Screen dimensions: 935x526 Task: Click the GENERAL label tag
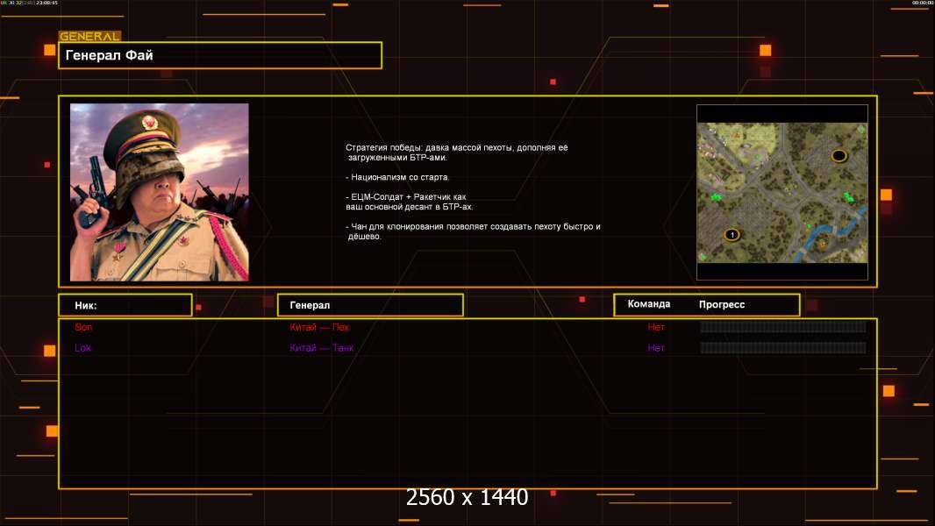point(90,36)
